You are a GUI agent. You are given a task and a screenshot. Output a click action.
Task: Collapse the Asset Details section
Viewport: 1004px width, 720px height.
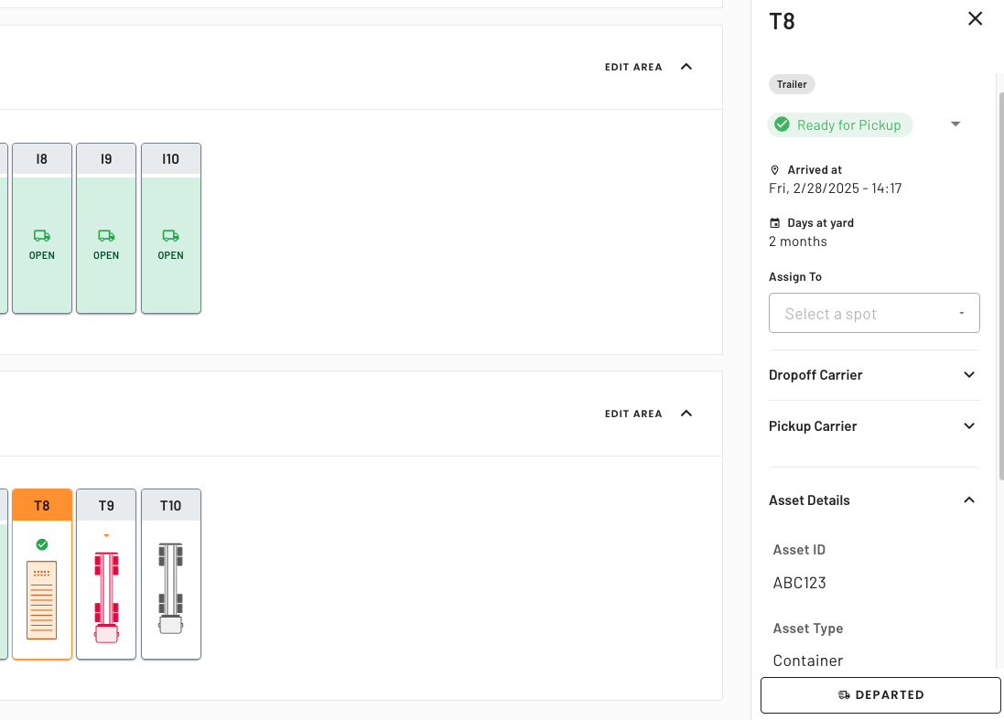(874, 500)
